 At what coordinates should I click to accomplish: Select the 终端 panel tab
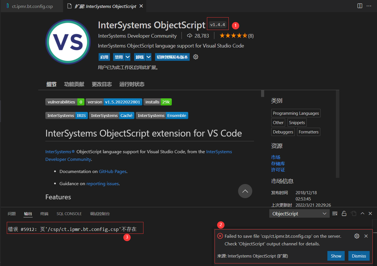[44, 214]
